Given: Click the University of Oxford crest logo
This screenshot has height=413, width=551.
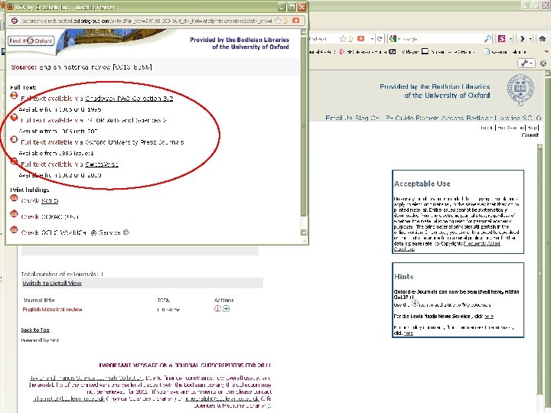Looking at the screenshot, I should coord(521,89).
